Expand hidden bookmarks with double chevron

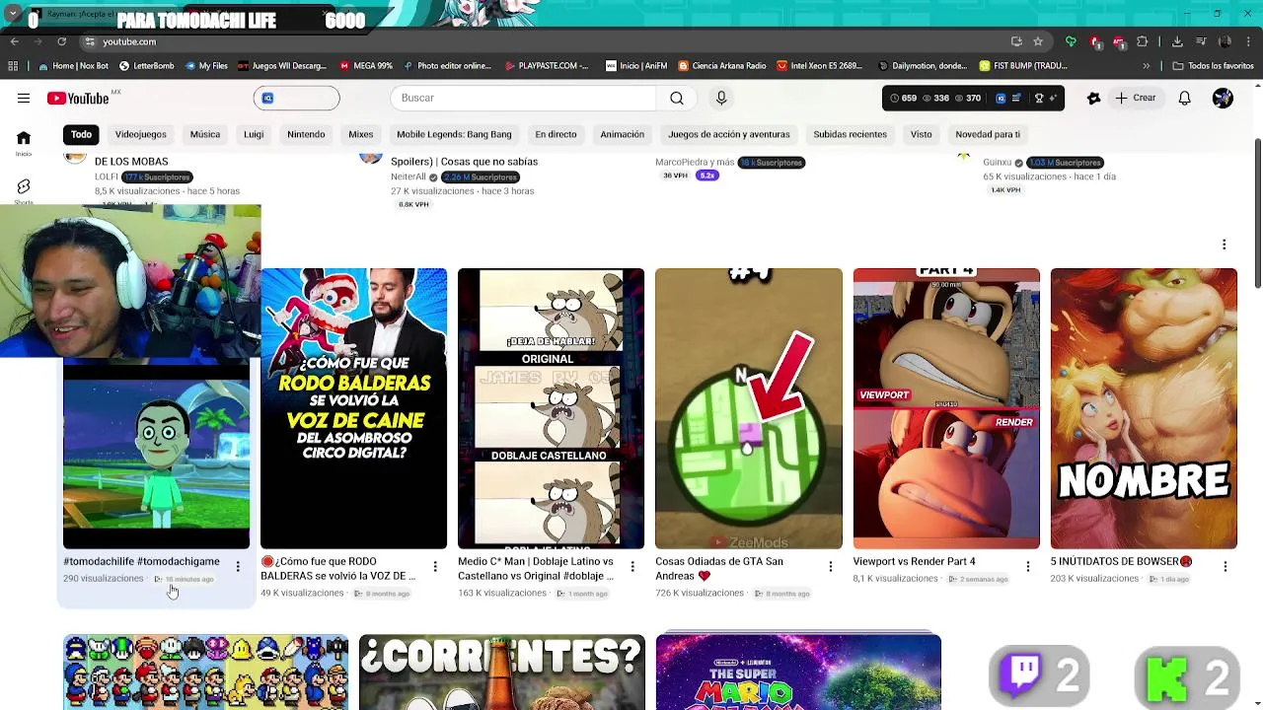(1146, 66)
